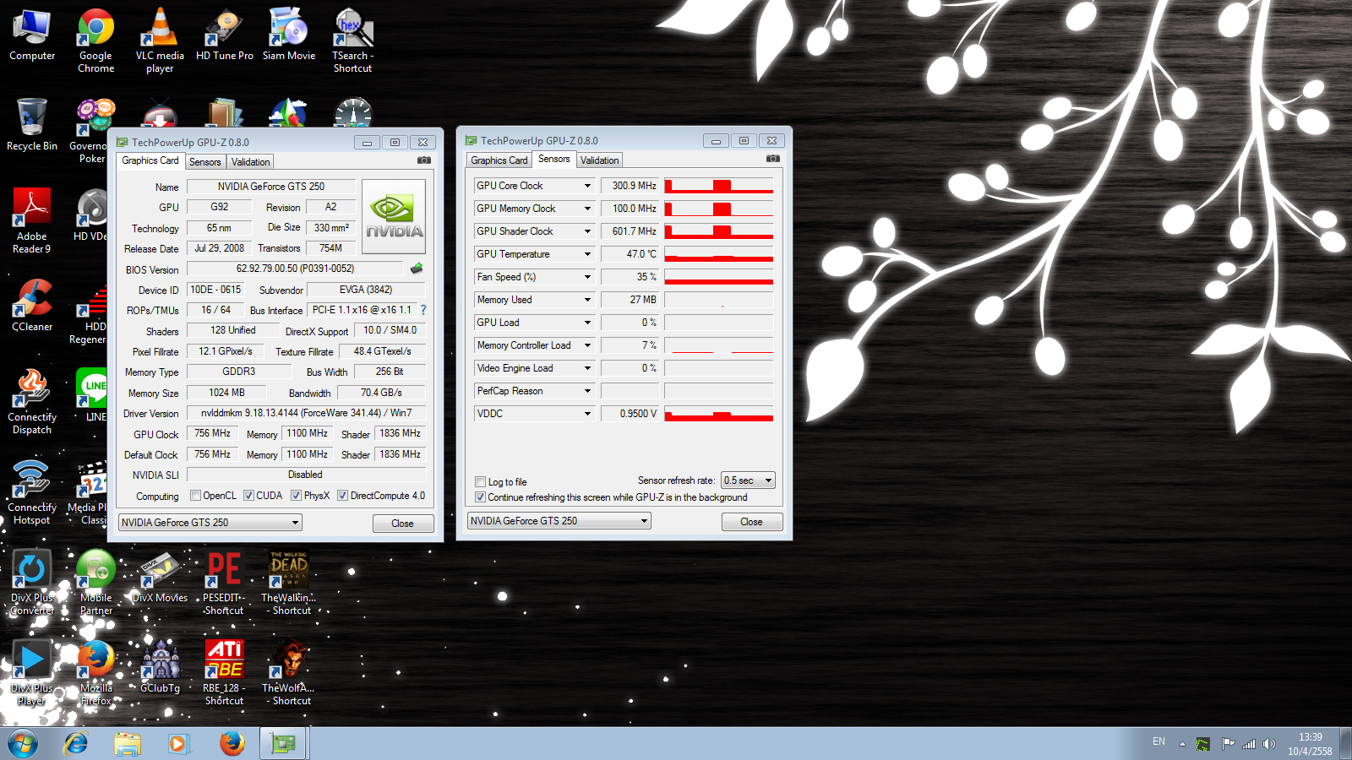Open GClubTg desktop icon
Viewport: 1352px width, 760px height.
(x=160, y=668)
